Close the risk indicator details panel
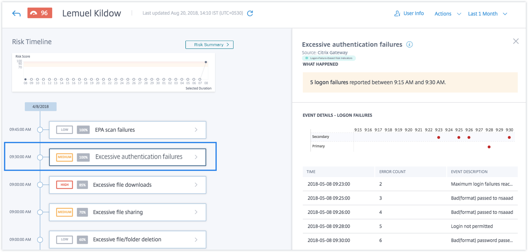Screen dimensions: 528x252 pyautogui.click(x=516, y=41)
